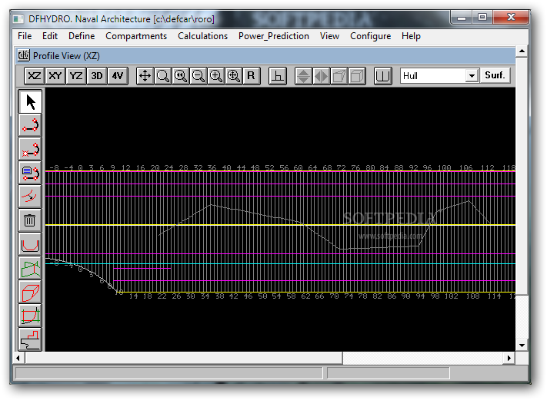
Task: Click the vertical scrollbar down arrow
Action: pyautogui.click(x=522, y=345)
